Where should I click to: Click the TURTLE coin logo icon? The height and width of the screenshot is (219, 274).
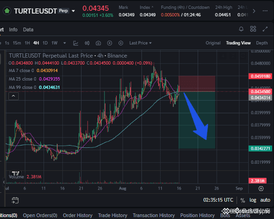point(7,11)
